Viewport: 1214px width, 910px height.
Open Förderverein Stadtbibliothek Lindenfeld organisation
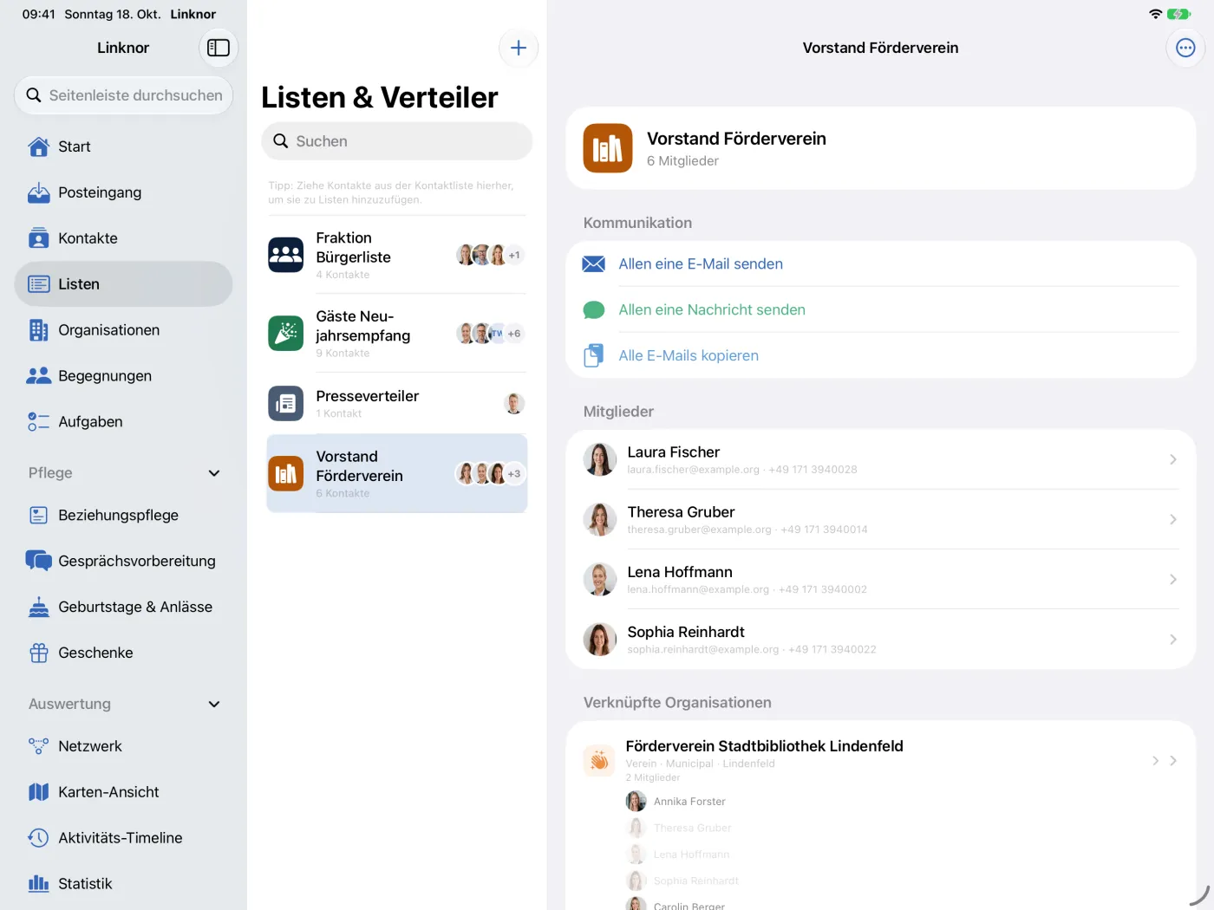764,746
